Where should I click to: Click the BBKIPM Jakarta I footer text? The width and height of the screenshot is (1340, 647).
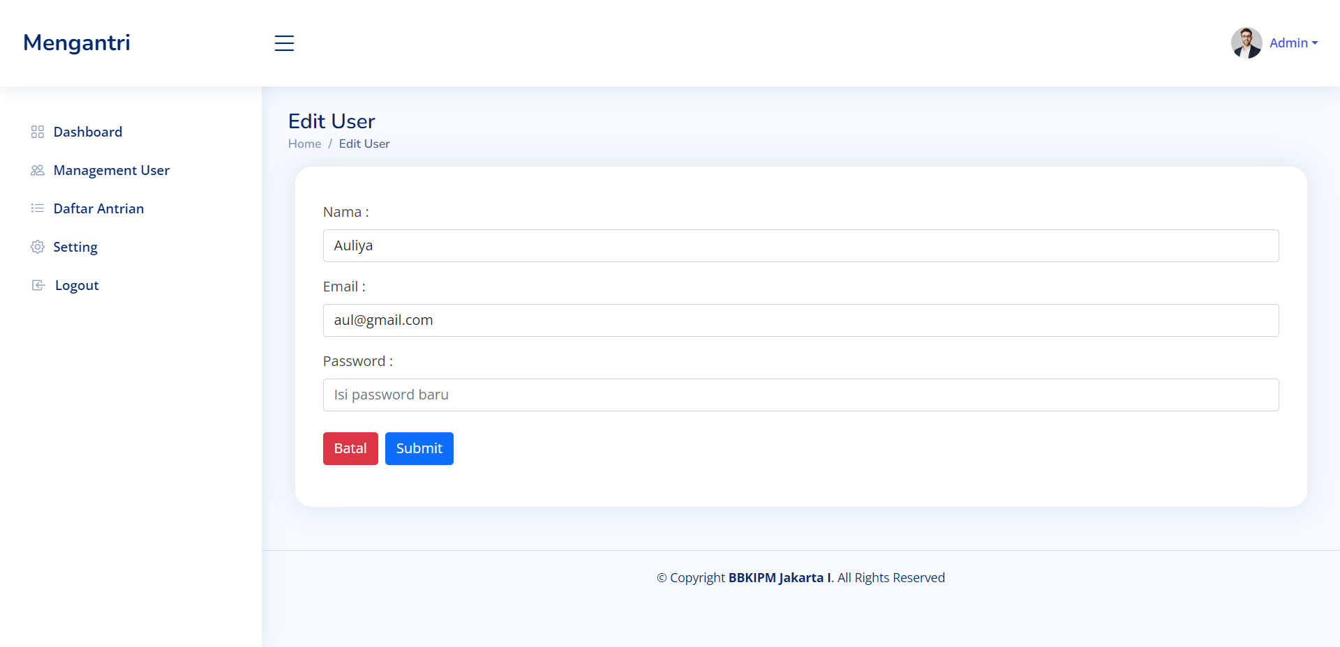780,578
